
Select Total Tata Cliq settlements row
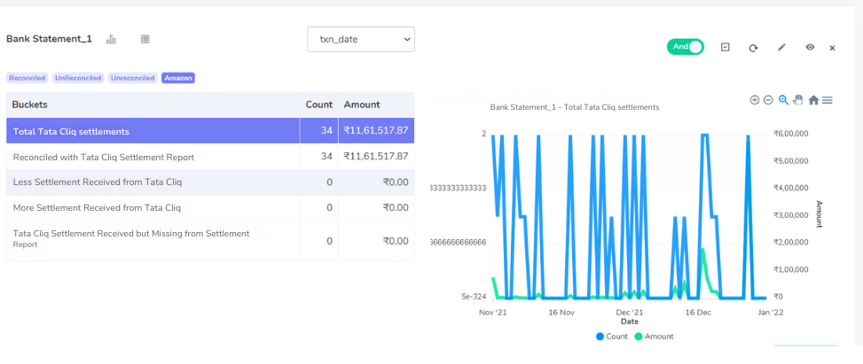210,131
